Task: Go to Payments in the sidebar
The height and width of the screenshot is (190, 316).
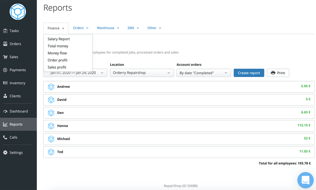Action: 18,70
